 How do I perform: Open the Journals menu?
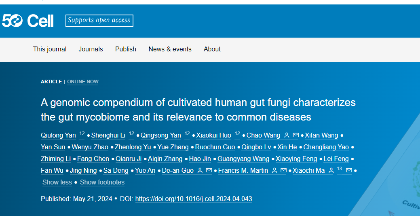point(91,49)
